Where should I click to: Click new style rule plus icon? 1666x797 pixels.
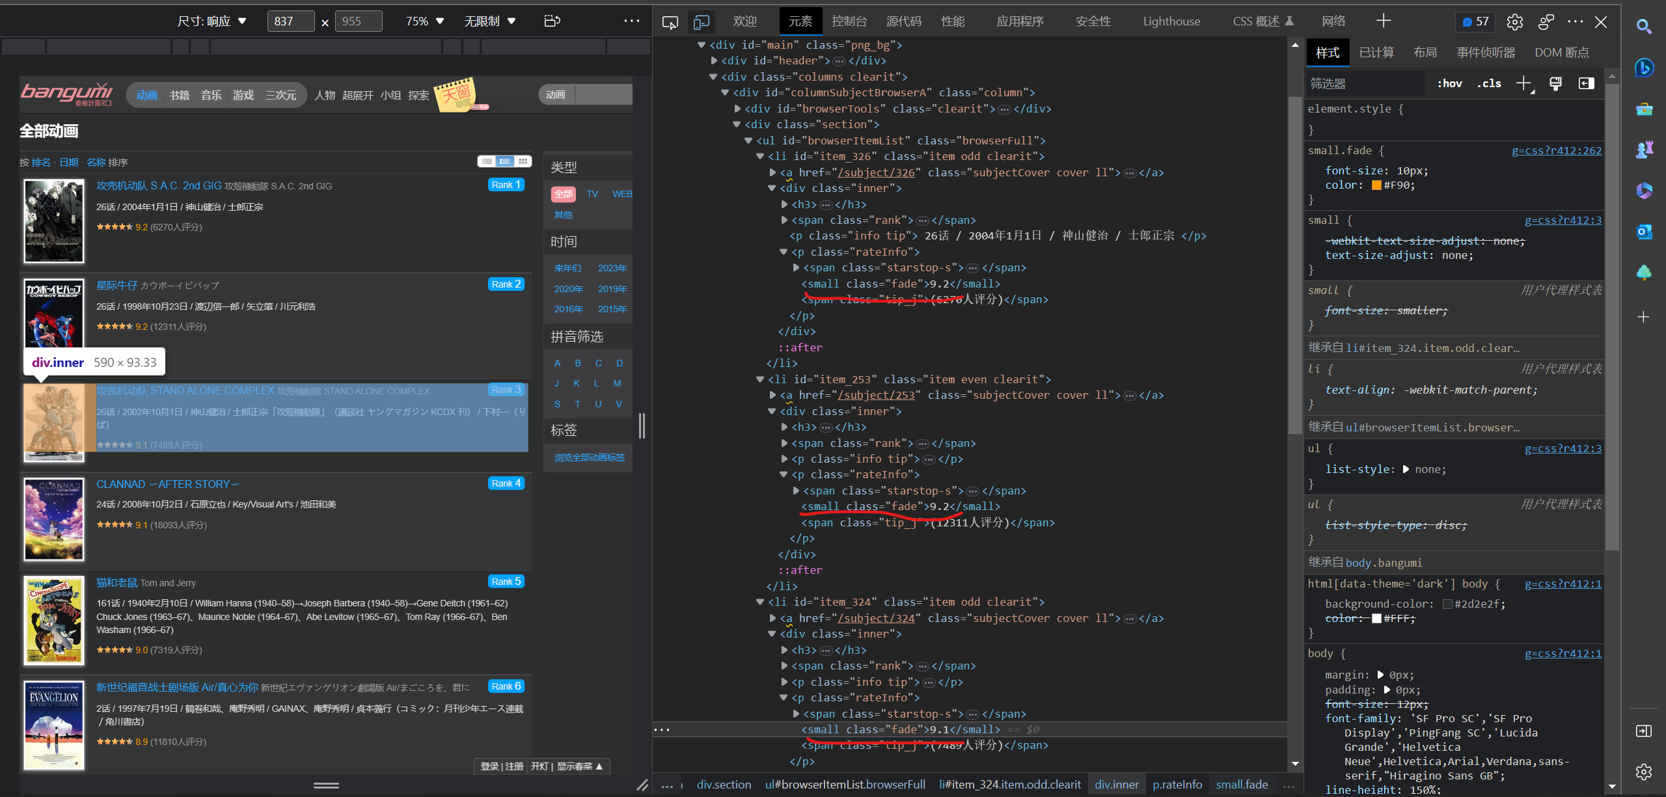pos(1523,83)
